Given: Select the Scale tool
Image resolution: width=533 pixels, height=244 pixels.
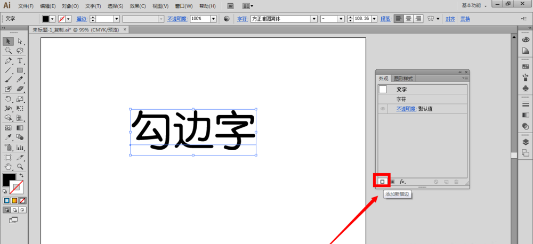Looking at the screenshot, I should [20, 99].
